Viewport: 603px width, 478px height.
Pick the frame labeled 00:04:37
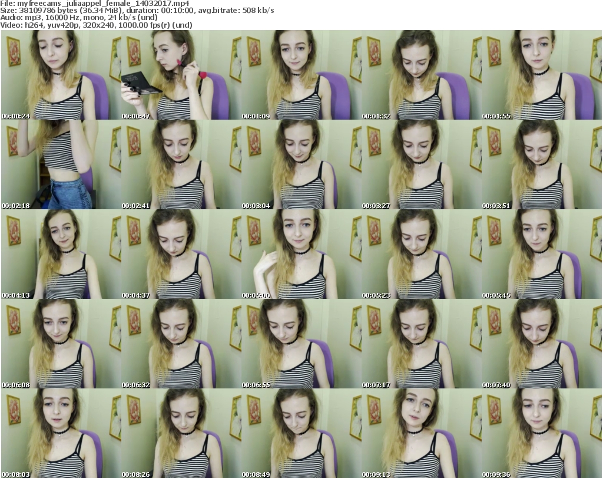point(181,254)
